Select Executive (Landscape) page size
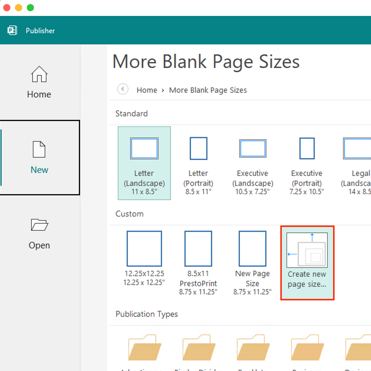This screenshot has width=371, height=371. 252,163
